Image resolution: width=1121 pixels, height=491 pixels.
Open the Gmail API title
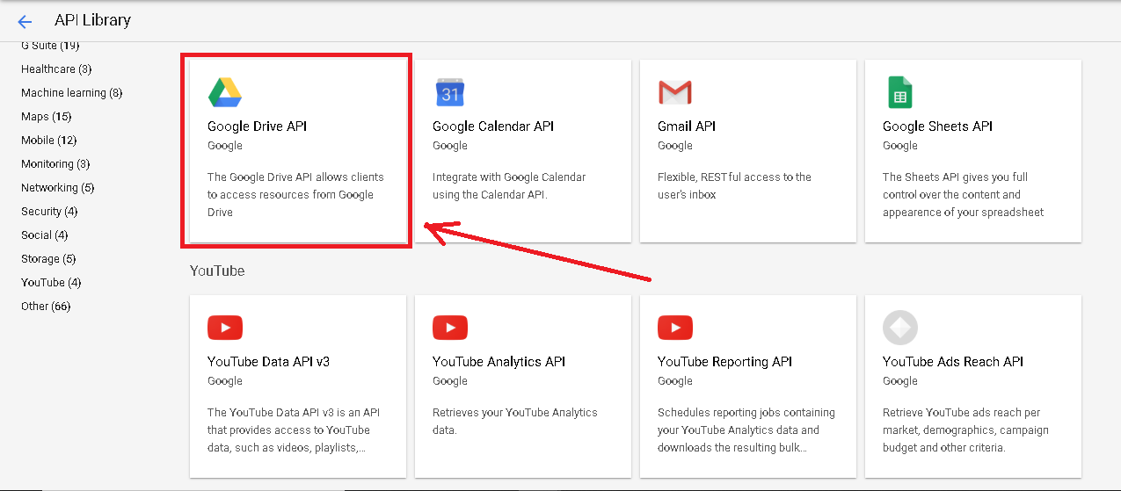pyautogui.click(x=687, y=126)
